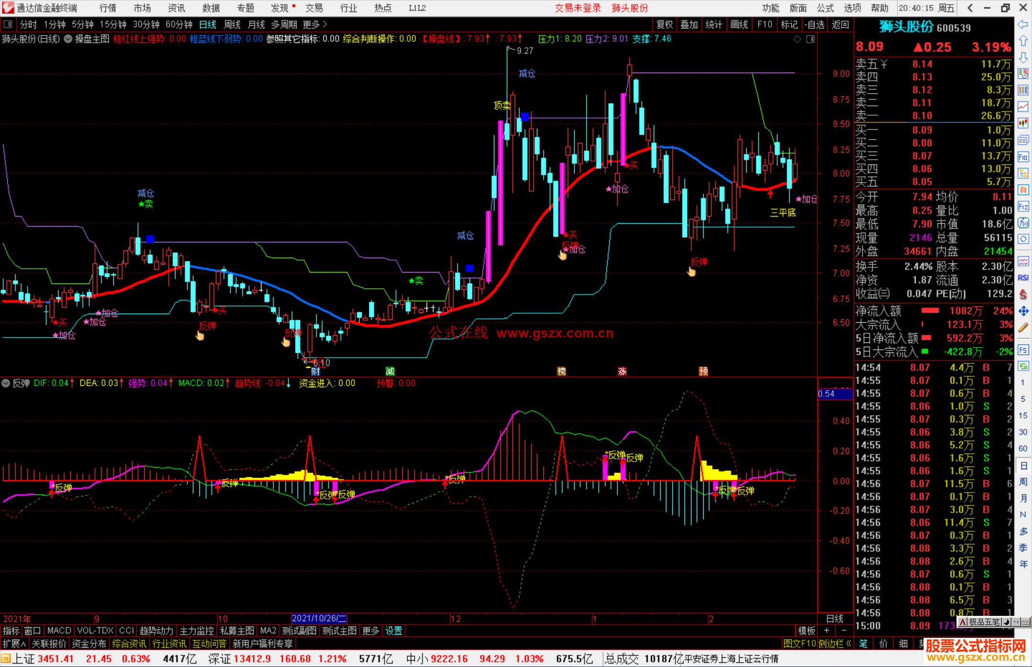Open the 更多 indicator list in bottom tabs
The width and height of the screenshot is (1032, 667).
coord(371,631)
